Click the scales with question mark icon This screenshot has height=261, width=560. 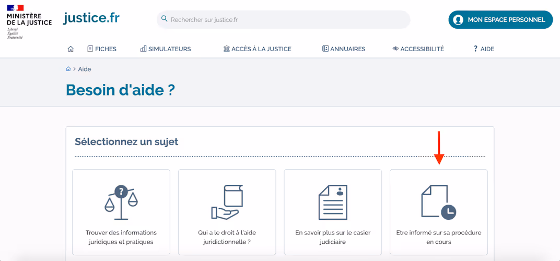pyautogui.click(x=121, y=202)
